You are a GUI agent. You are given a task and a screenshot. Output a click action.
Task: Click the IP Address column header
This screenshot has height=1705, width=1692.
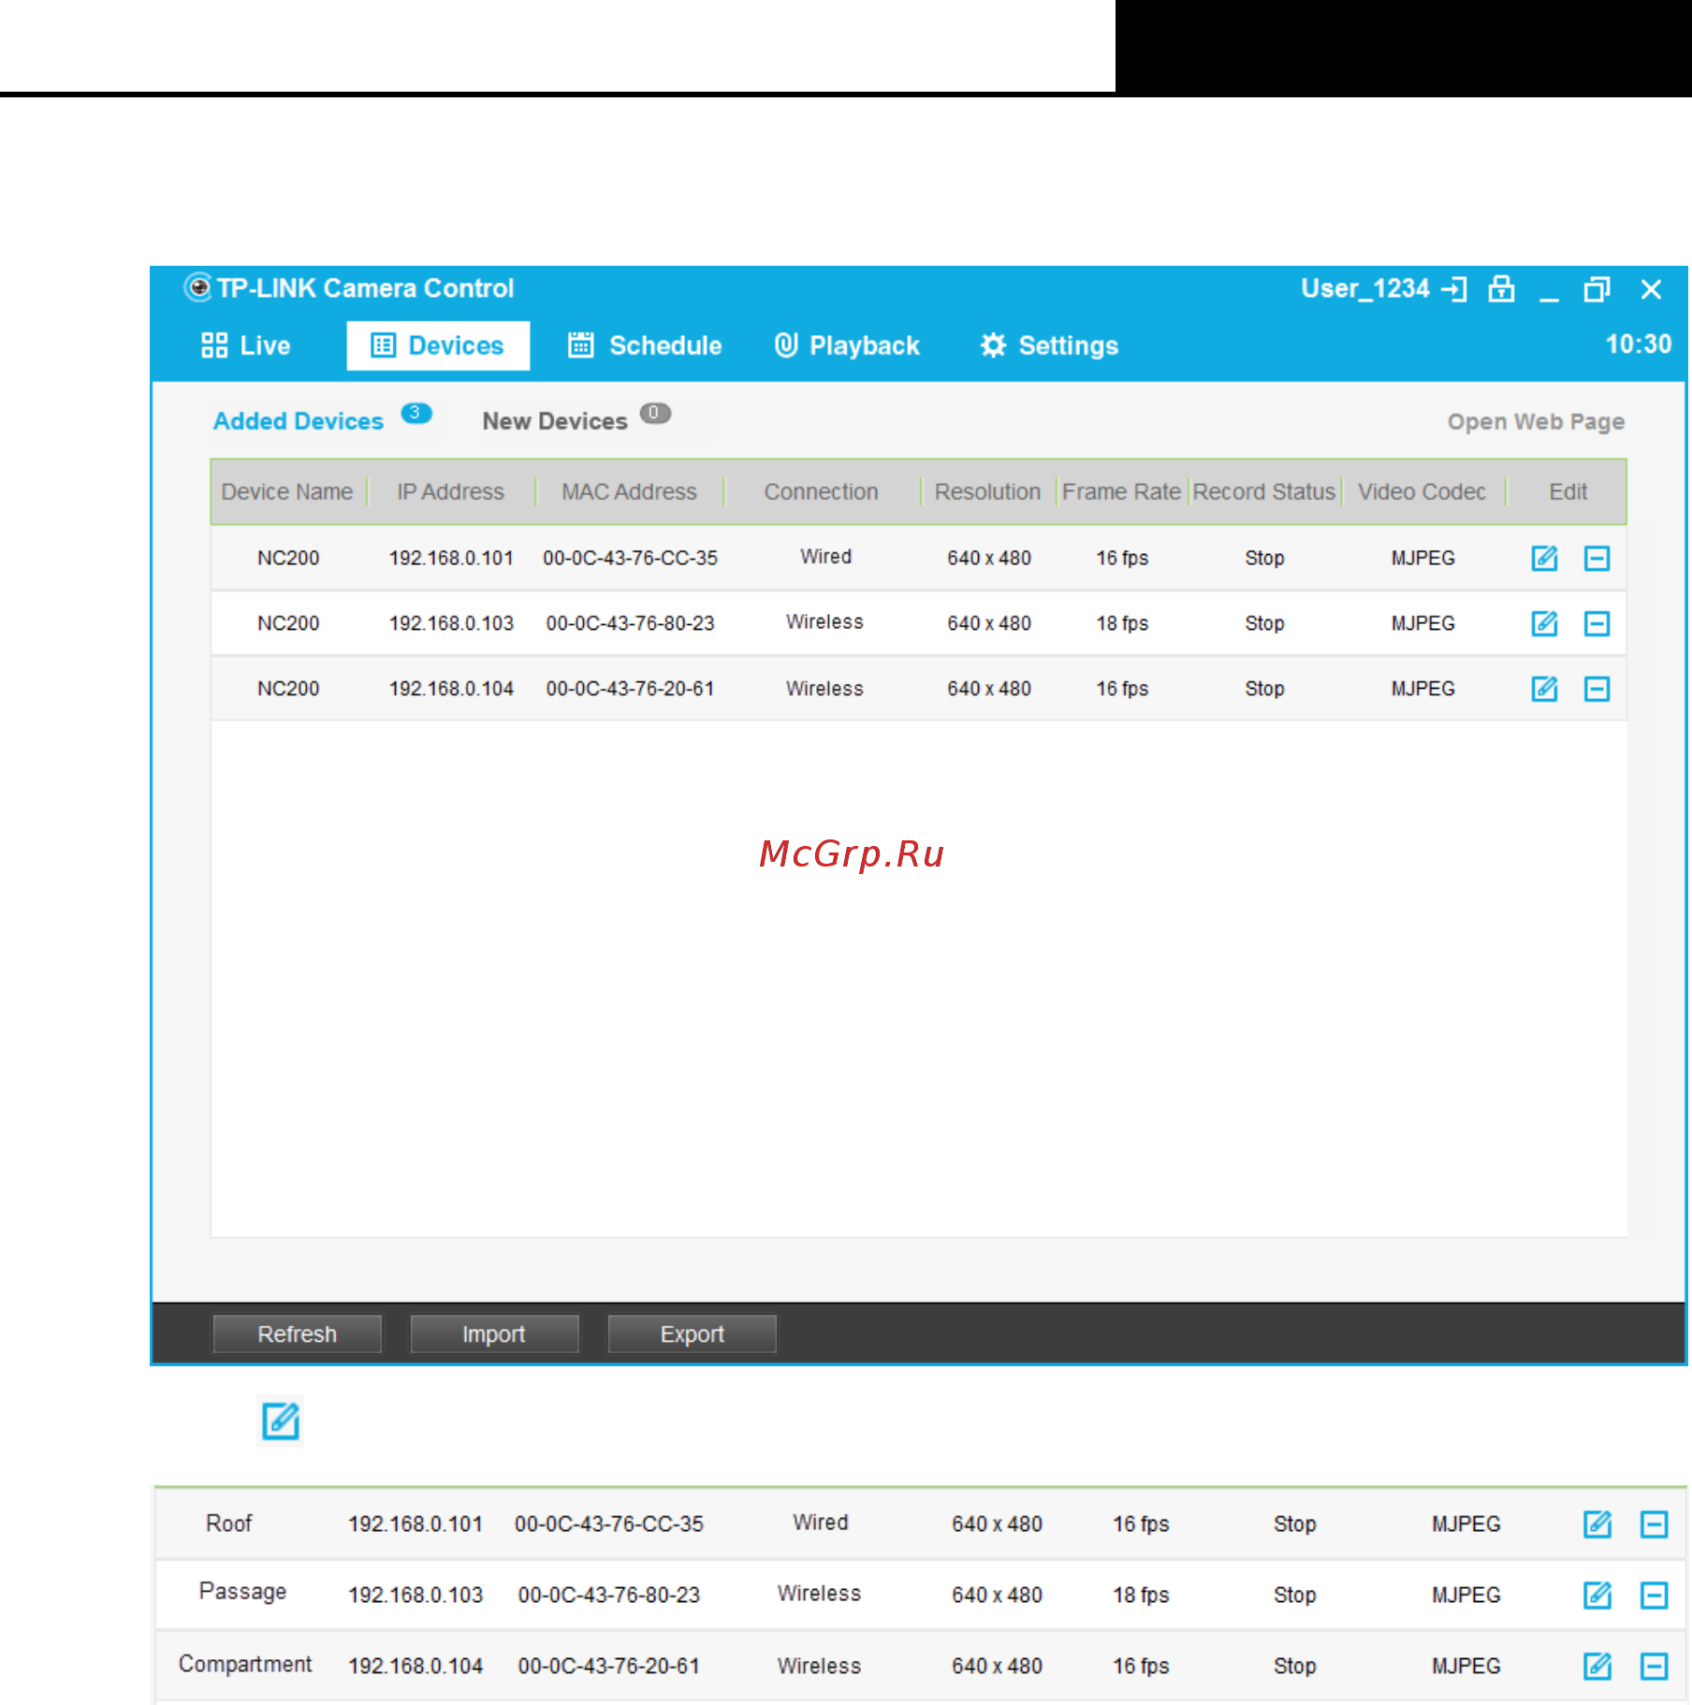pos(450,491)
